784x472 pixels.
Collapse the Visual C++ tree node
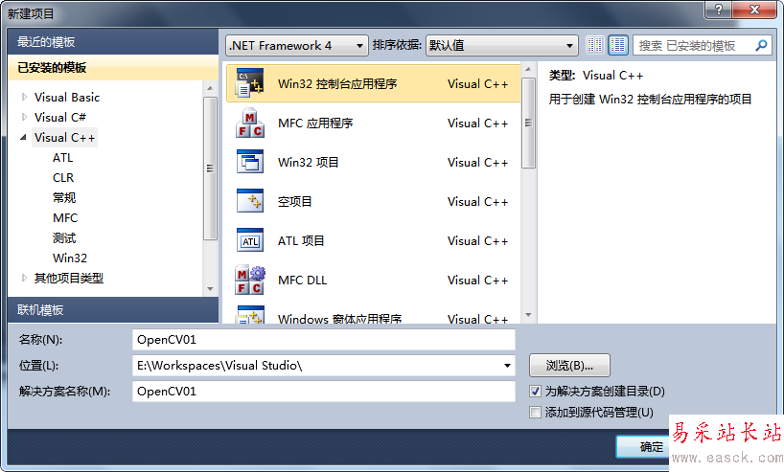click(x=24, y=137)
